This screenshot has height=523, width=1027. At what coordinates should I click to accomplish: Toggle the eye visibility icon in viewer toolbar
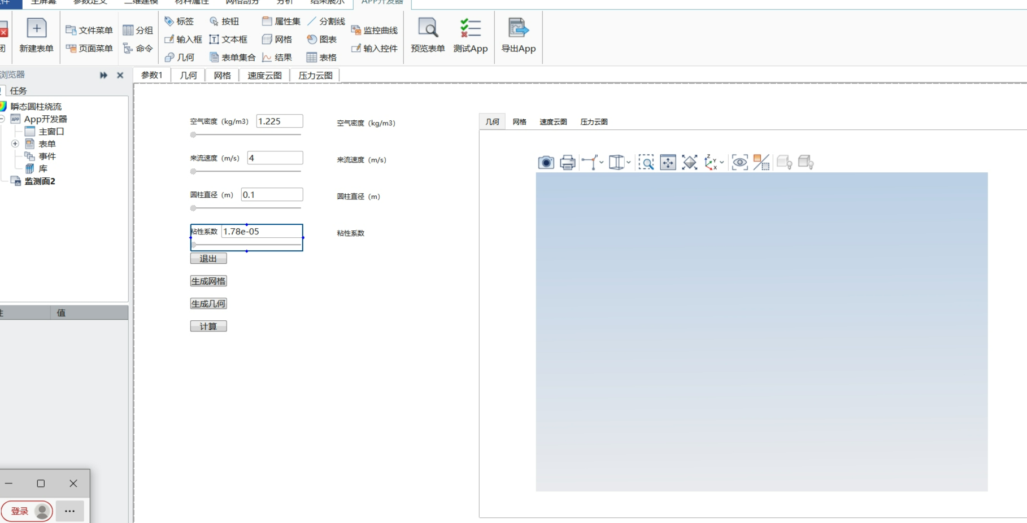point(739,163)
